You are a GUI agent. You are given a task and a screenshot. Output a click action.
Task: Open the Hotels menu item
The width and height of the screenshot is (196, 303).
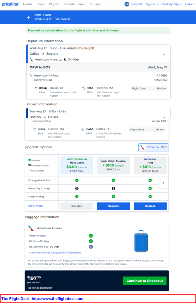click(x=27, y=4)
